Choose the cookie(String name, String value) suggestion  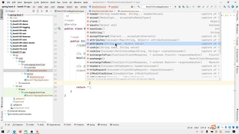pos(153,47)
